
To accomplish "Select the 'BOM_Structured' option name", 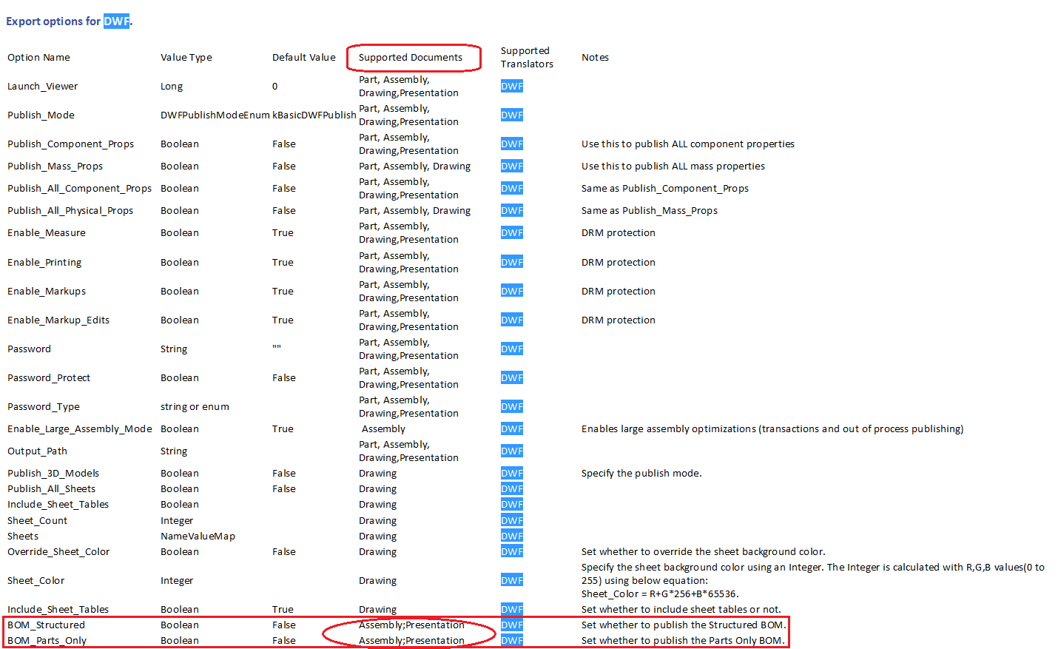I will pos(46,625).
